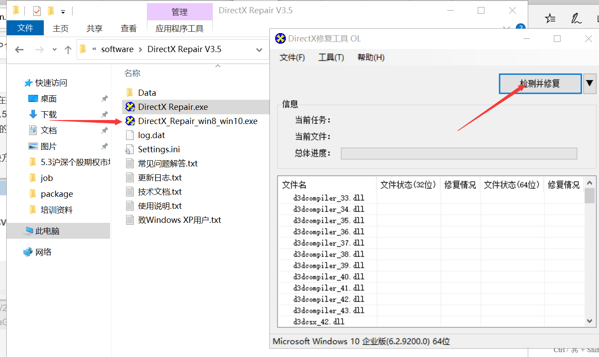599x357 pixels.
Task: Click the 文档 documents icon in sidebar
Action: 33,130
